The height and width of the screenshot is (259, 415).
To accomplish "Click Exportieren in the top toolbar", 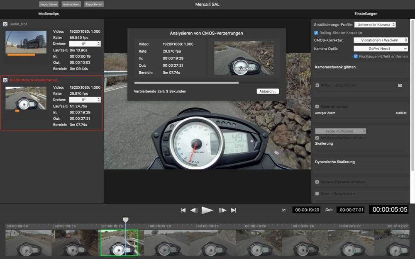I will [94, 4].
